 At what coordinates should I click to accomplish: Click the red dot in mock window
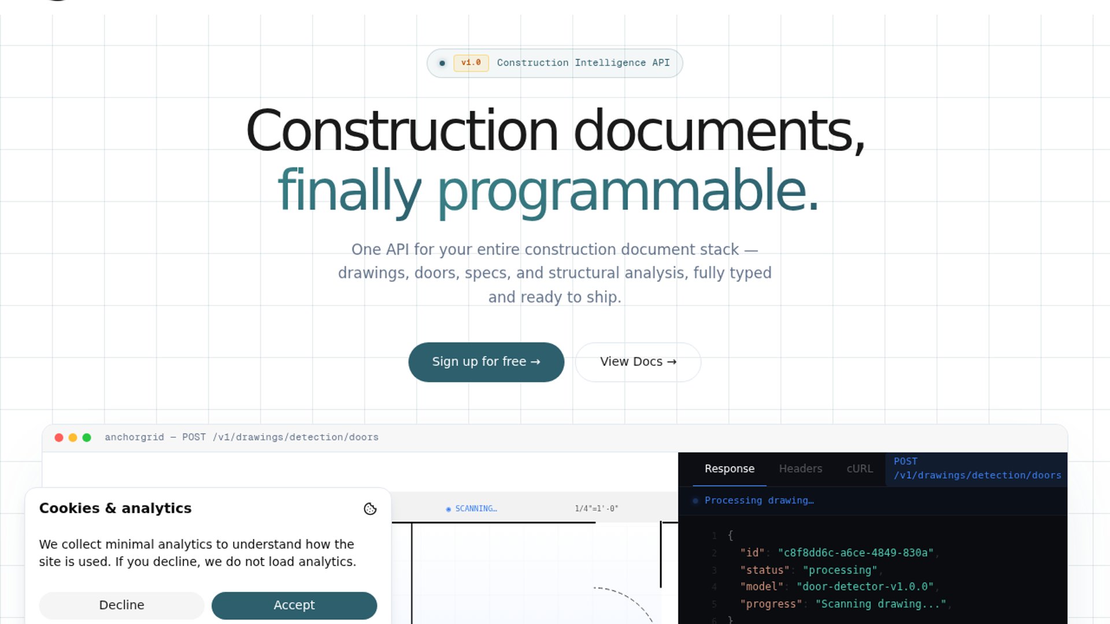pos(59,437)
